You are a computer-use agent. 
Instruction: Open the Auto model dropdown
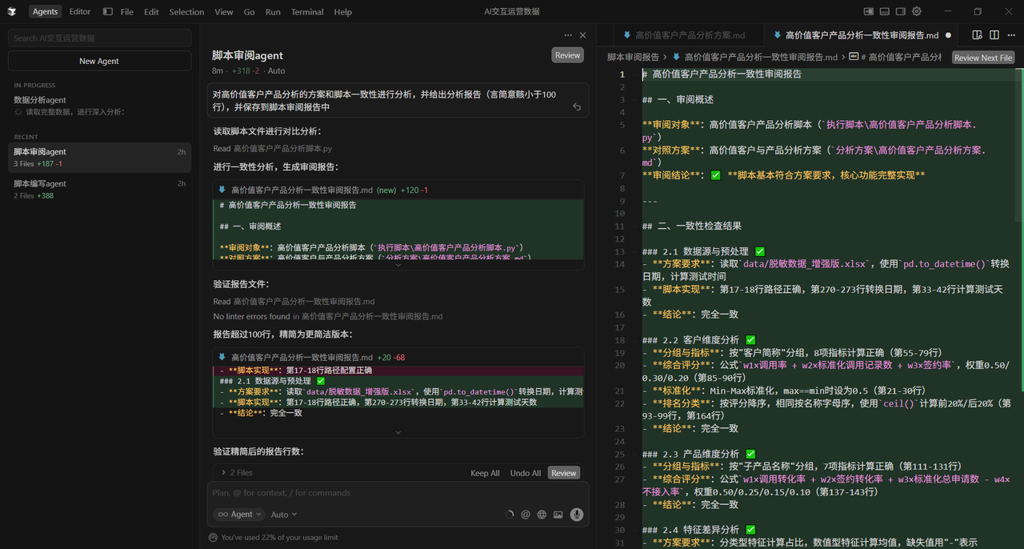point(284,515)
